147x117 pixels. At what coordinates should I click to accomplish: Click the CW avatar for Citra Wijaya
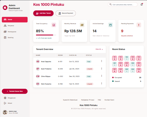click(x=38, y=76)
